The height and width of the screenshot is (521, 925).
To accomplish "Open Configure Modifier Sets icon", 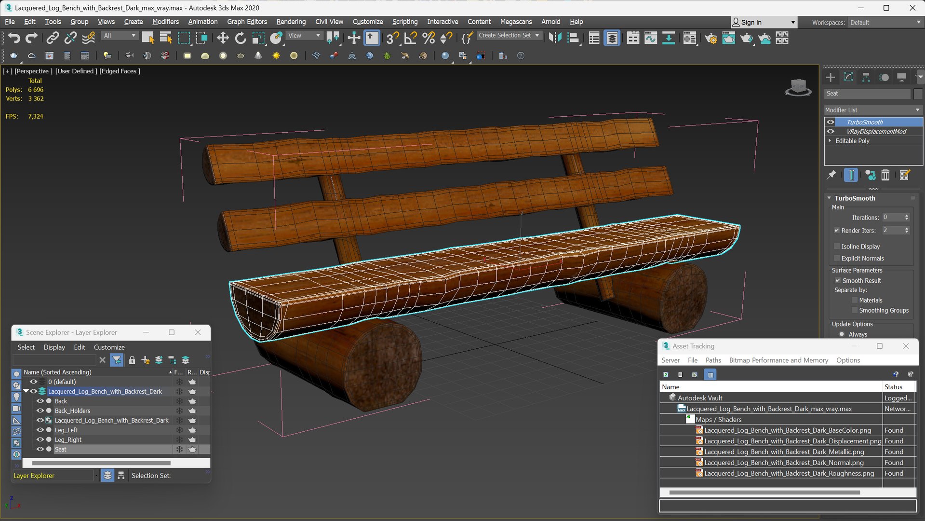I will pos(905,175).
